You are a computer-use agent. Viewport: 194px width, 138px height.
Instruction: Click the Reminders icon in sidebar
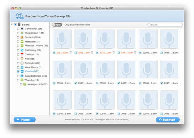(22, 63)
